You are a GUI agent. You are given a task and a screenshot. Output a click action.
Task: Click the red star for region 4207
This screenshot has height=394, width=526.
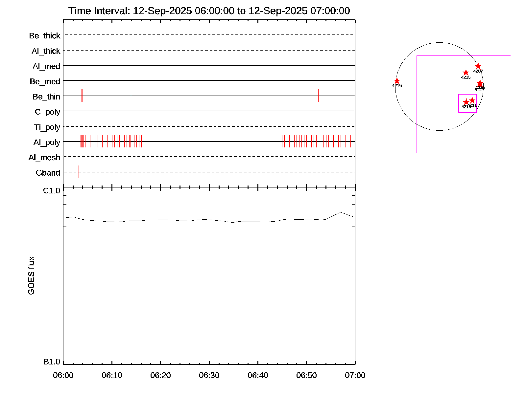[478, 66]
